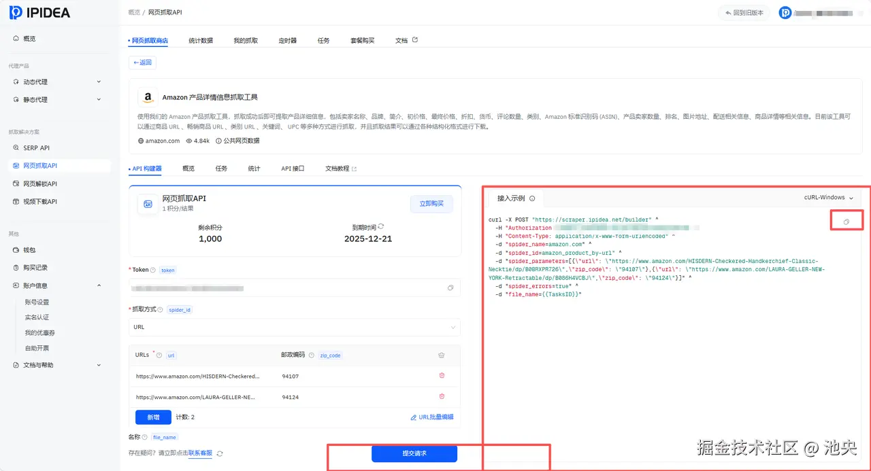Click the 概览 breadcrumb link
The height and width of the screenshot is (471, 871).
[134, 12]
